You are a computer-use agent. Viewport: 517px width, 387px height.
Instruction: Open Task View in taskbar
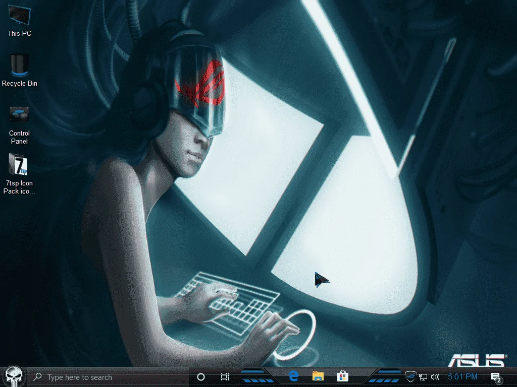pyautogui.click(x=225, y=377)
